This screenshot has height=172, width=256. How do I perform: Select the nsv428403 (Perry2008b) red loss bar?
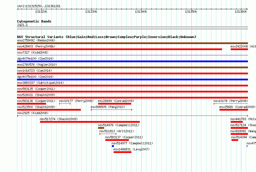[119, 49]
